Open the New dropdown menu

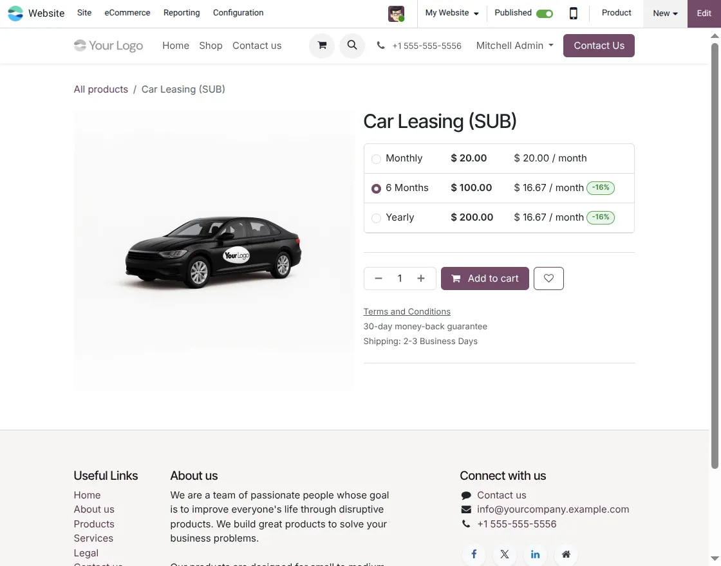pyautogui.click(x=664, y=12)
